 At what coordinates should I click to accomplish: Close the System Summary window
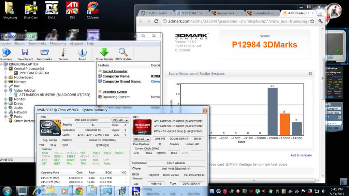point(205,110)
